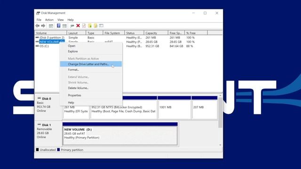Choose Explore from the context menu
This screenshot has width=301, height=169.
(x=91, y=51)
